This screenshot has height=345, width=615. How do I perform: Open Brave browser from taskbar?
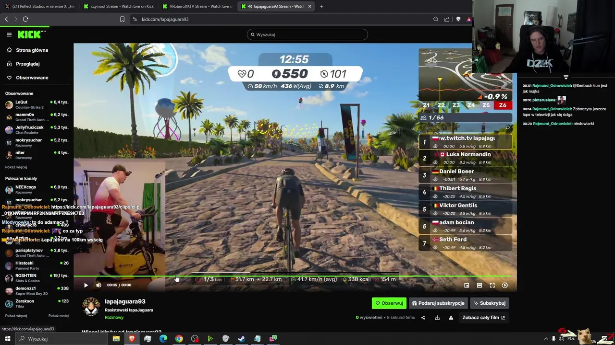[132, 339]
